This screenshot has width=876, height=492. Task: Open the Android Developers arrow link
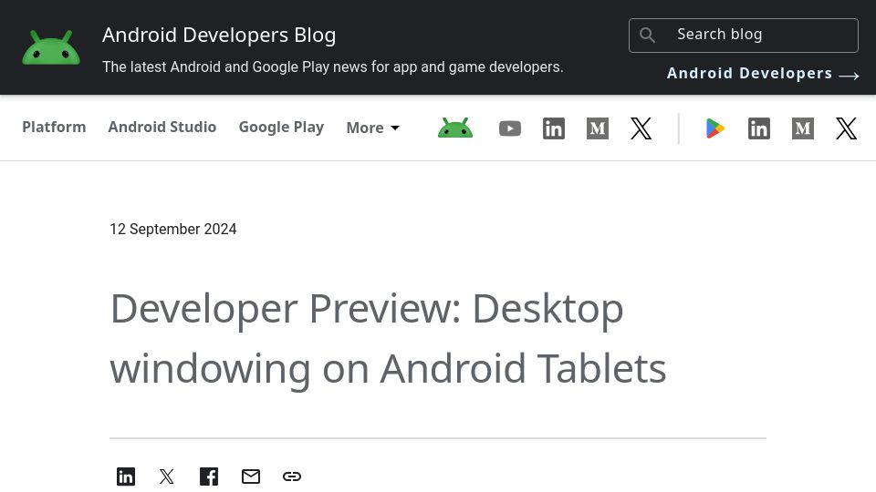[763, 74]
